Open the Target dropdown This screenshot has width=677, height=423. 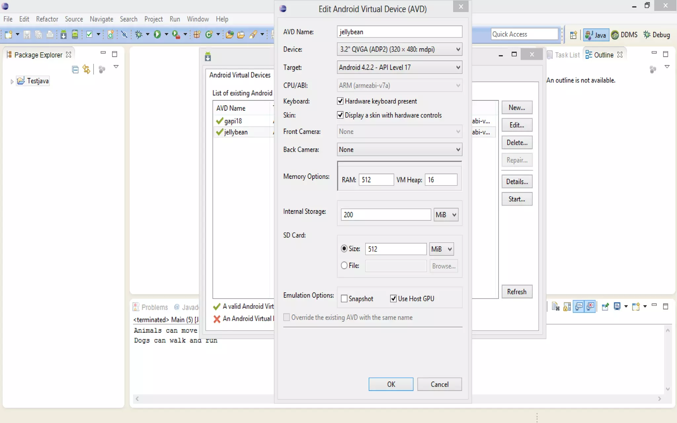point(399,67)
